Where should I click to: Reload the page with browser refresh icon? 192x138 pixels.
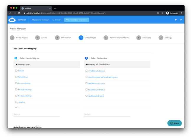[19, 13]
